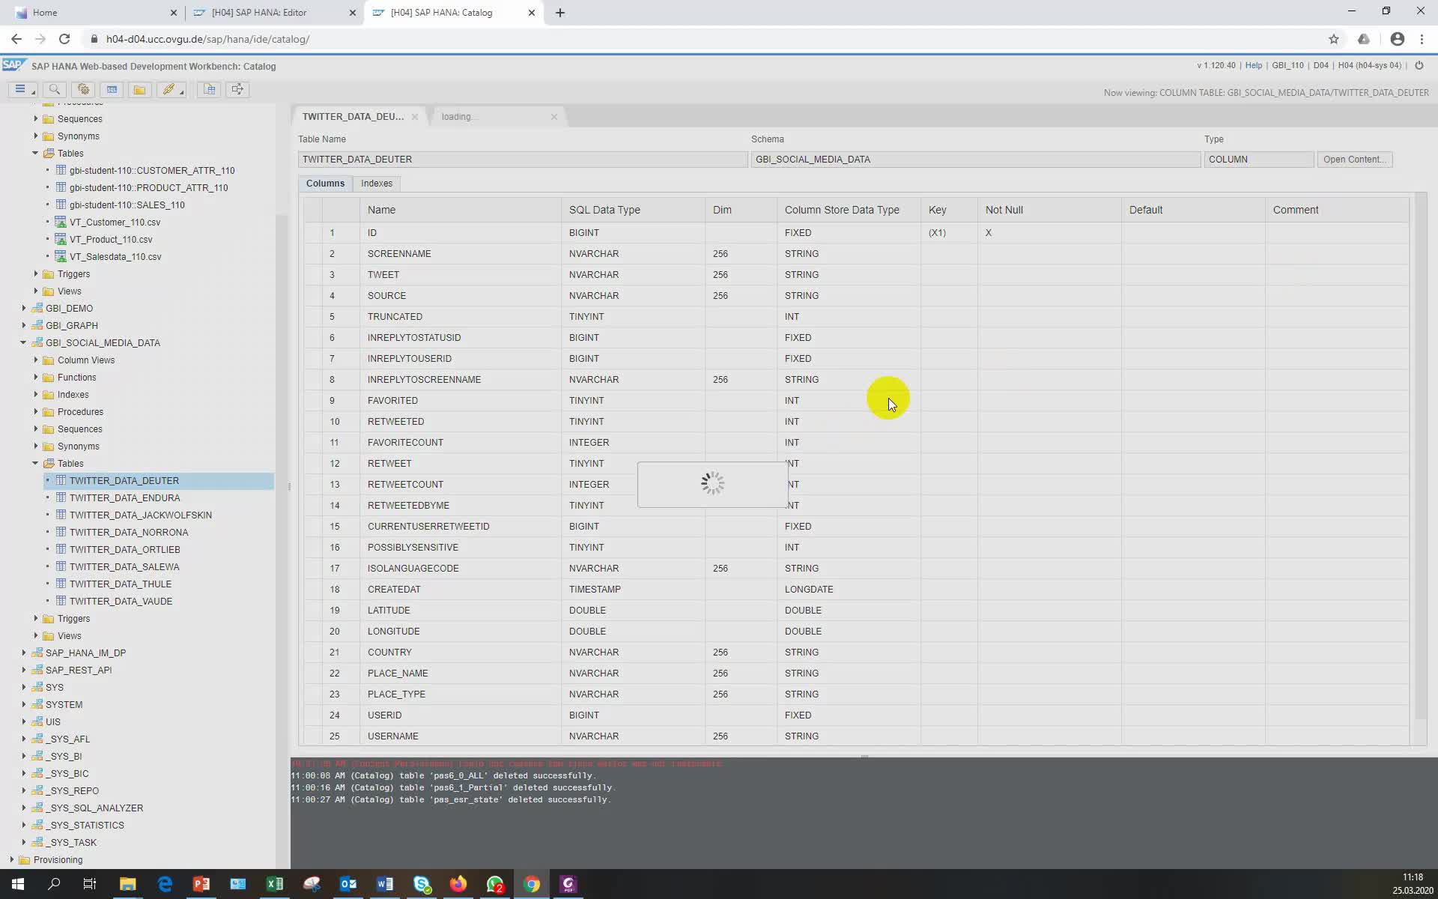
Task: Click the columns table vertical scrollbar
Action: (x=1419, y=457)
